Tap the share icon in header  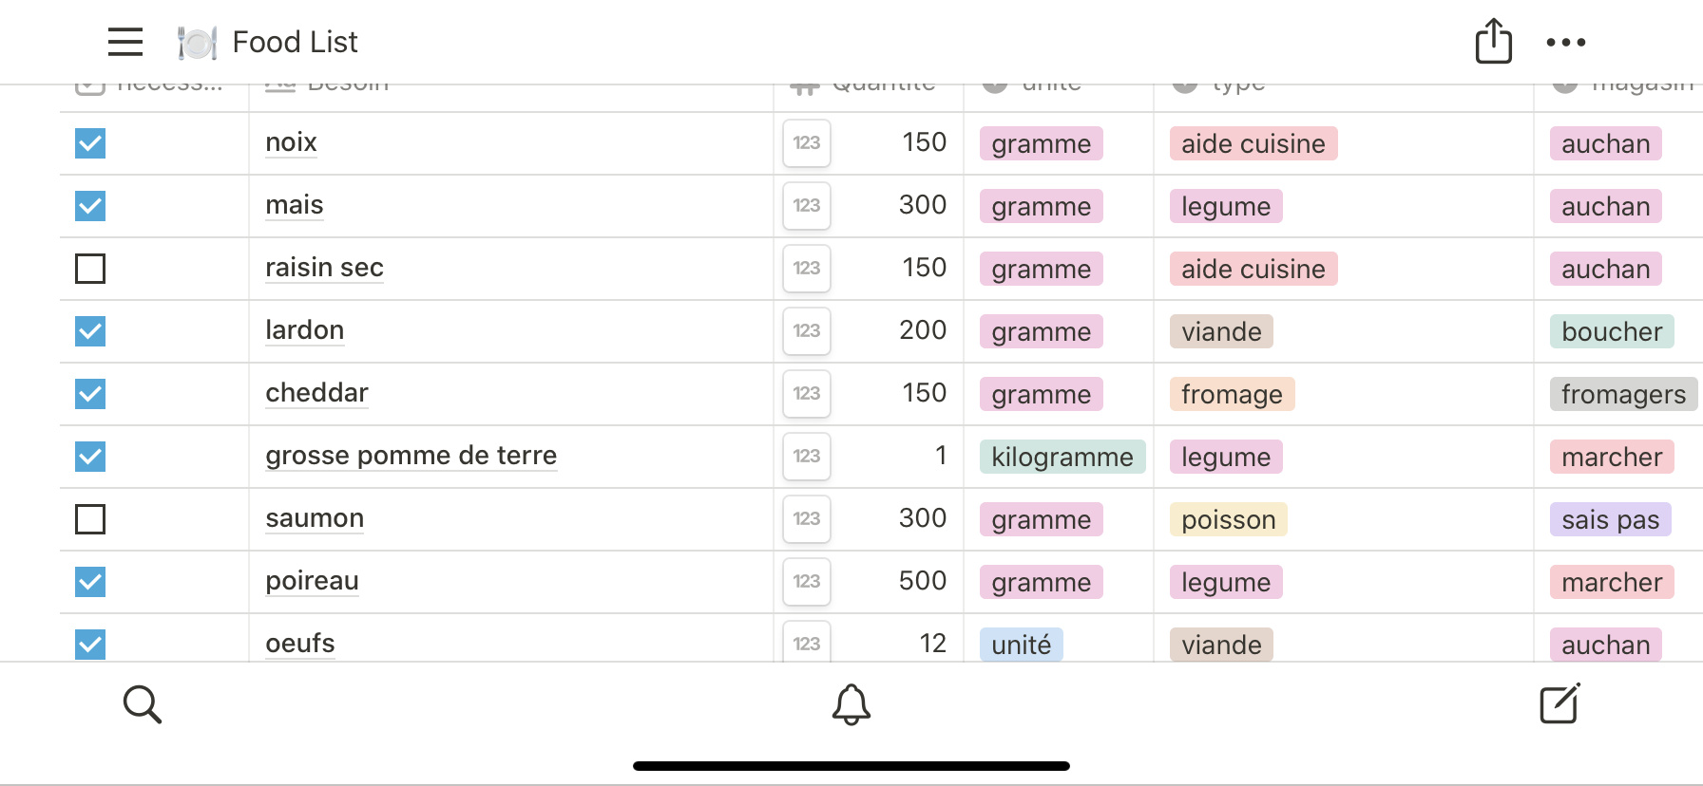point(1493,41)
